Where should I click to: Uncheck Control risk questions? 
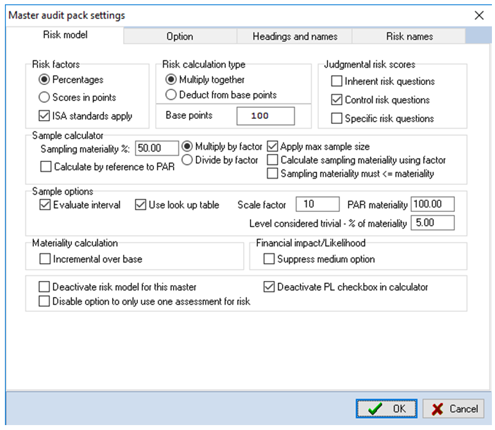[337, 100]
